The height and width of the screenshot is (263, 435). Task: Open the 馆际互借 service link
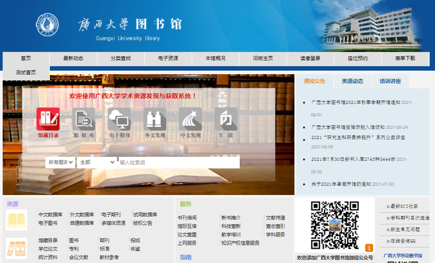pos(187,226)
